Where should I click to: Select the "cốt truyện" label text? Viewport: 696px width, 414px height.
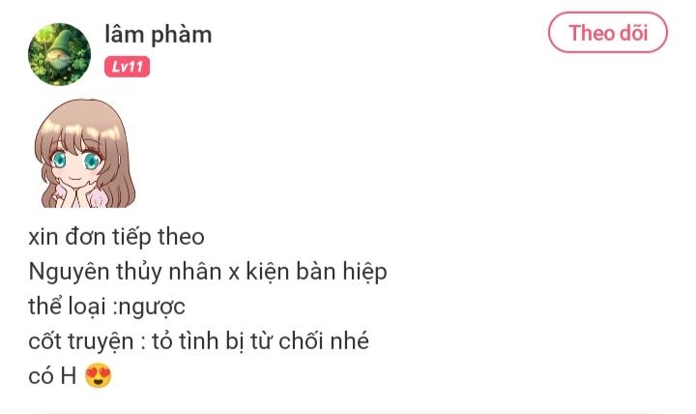(x=81, y=341)
